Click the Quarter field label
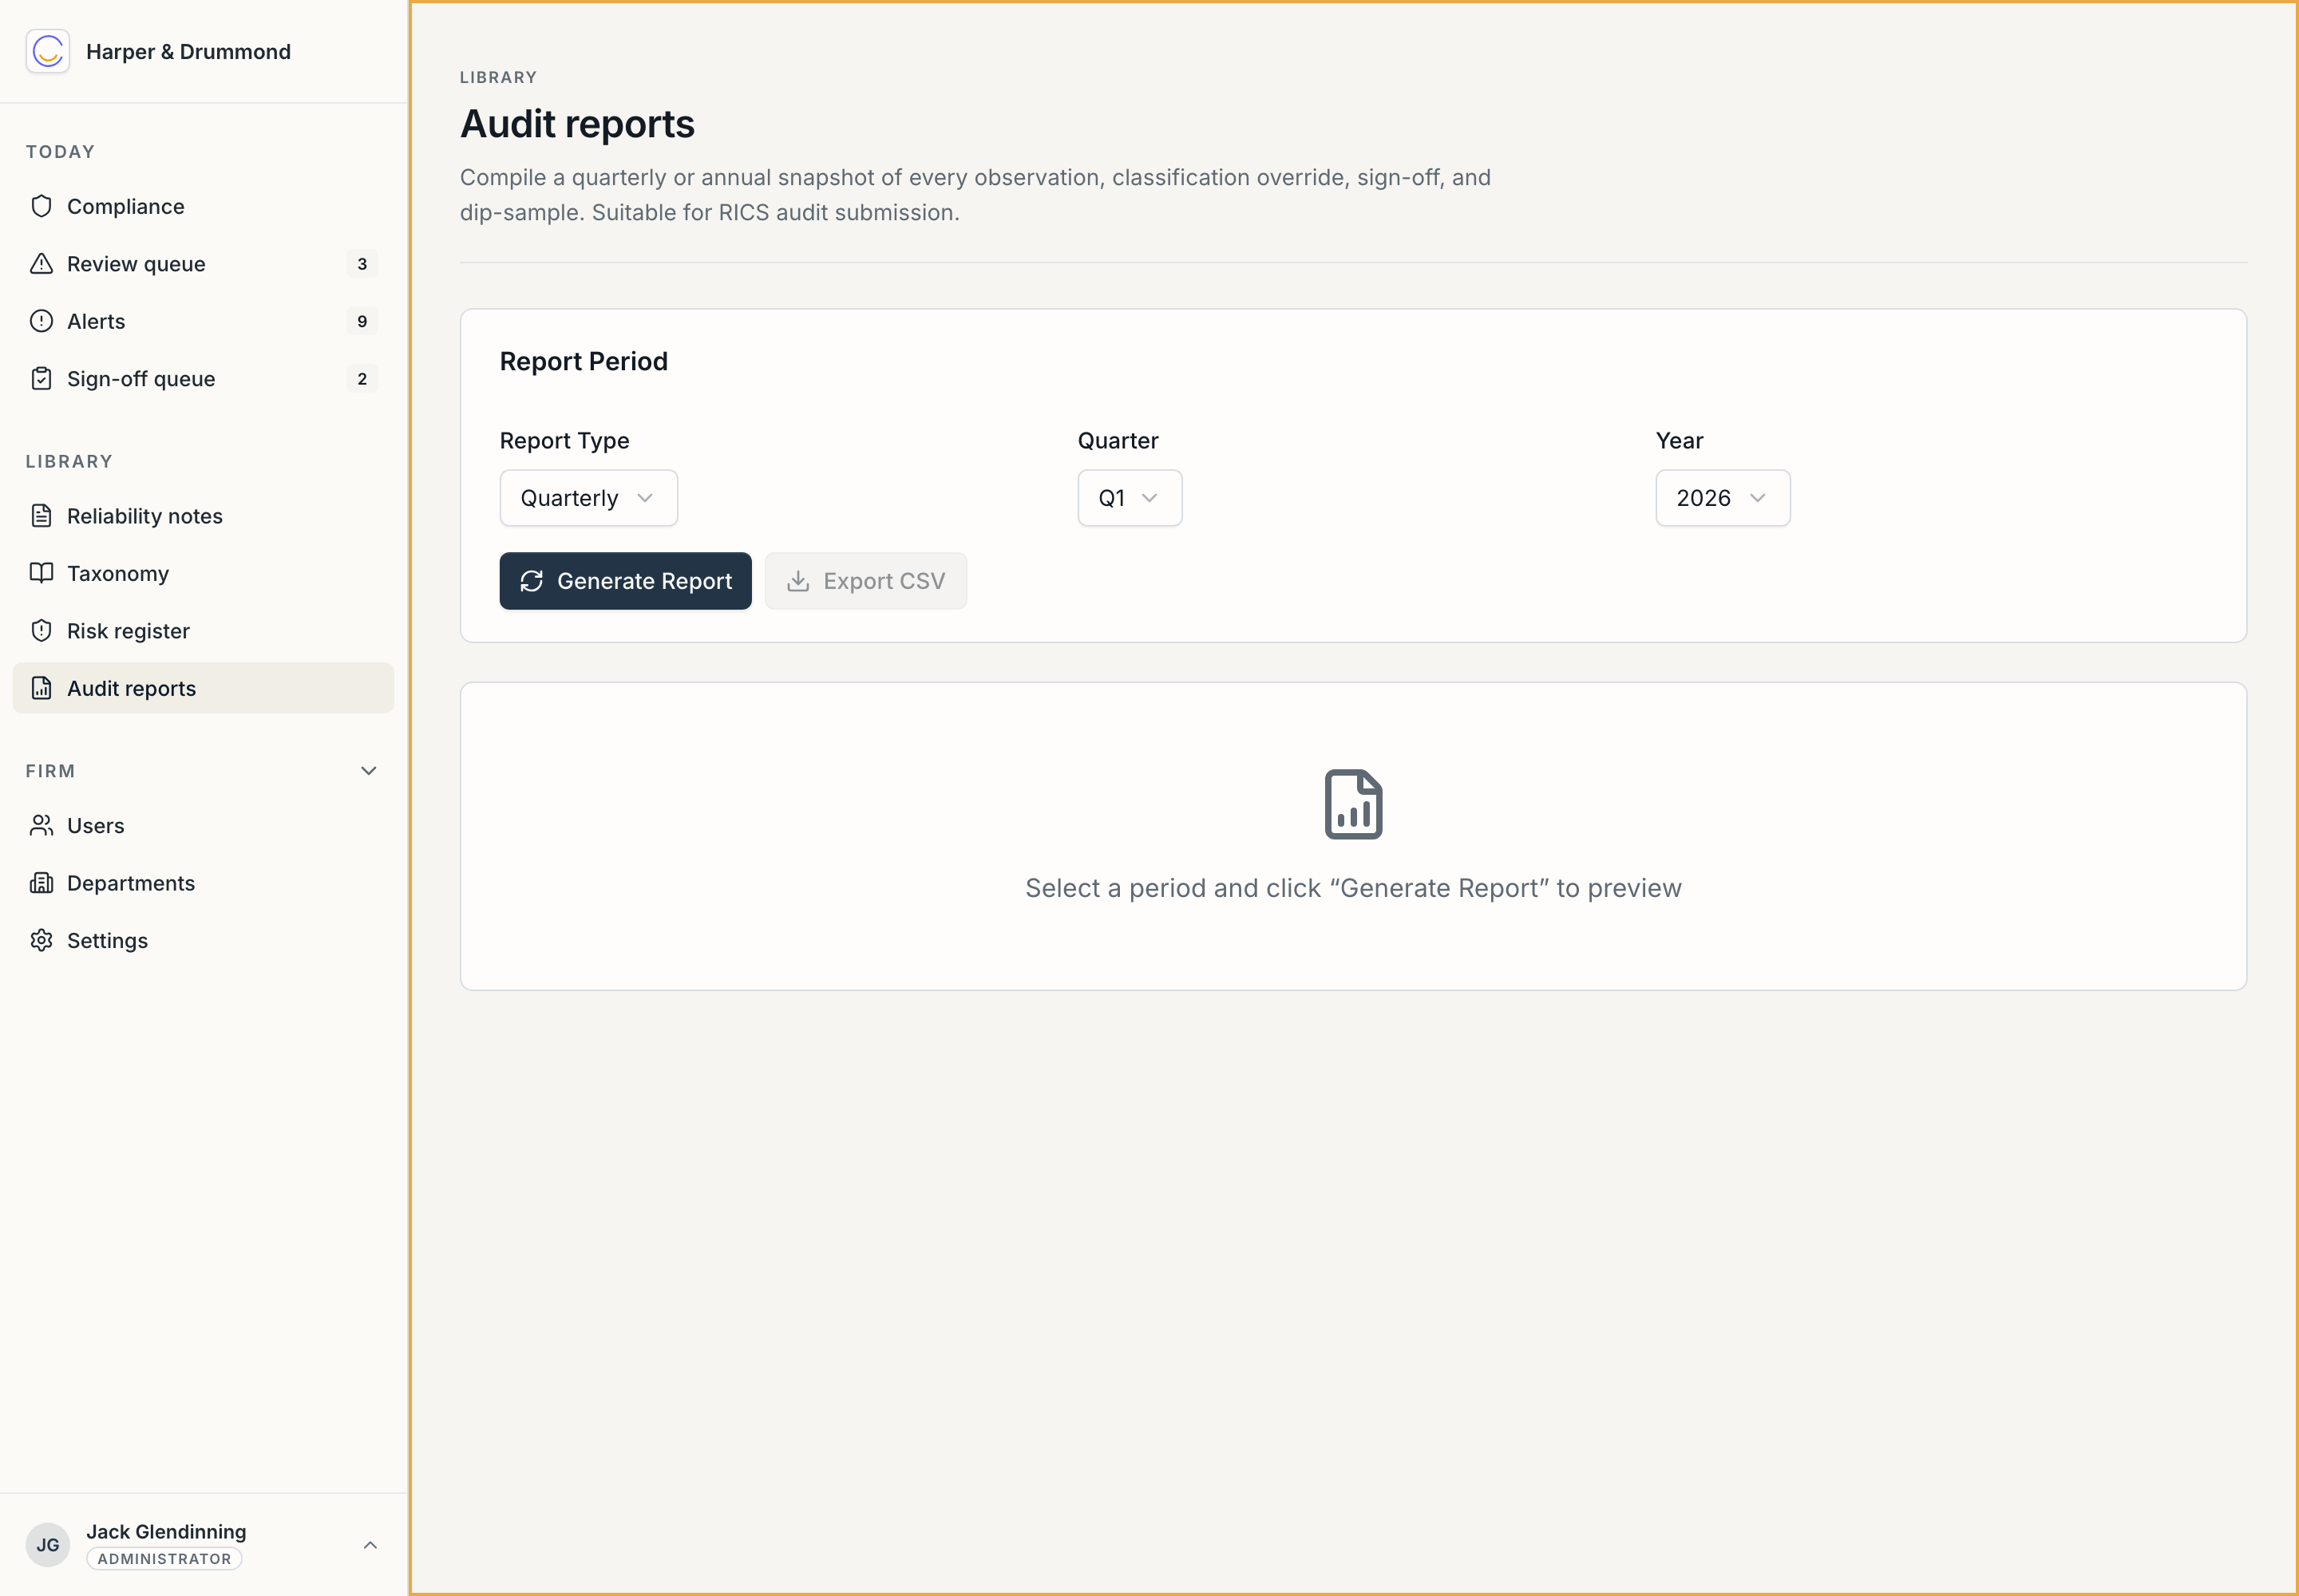The image size is (2299, 1596). pyautogui.click(x=1118, y=441)
